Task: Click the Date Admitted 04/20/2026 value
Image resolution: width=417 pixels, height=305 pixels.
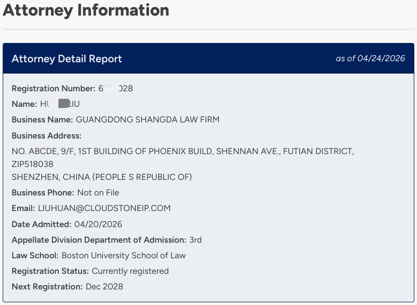Action: click(98, 224)
